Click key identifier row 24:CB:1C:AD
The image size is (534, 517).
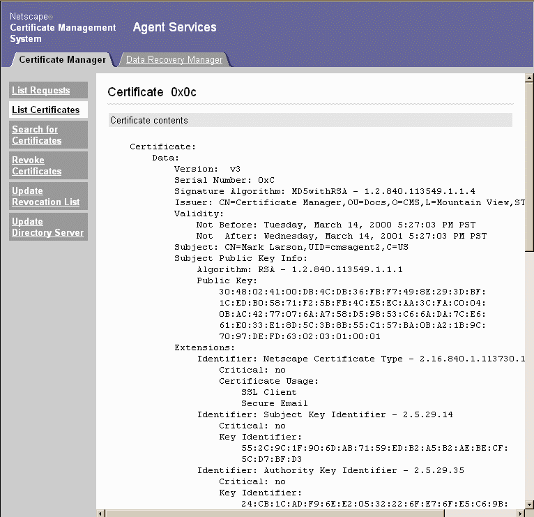tap(374, 504)
